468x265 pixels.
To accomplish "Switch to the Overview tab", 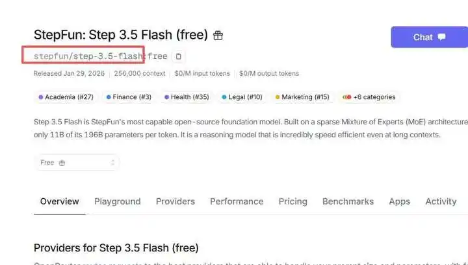I will point(59,202).
